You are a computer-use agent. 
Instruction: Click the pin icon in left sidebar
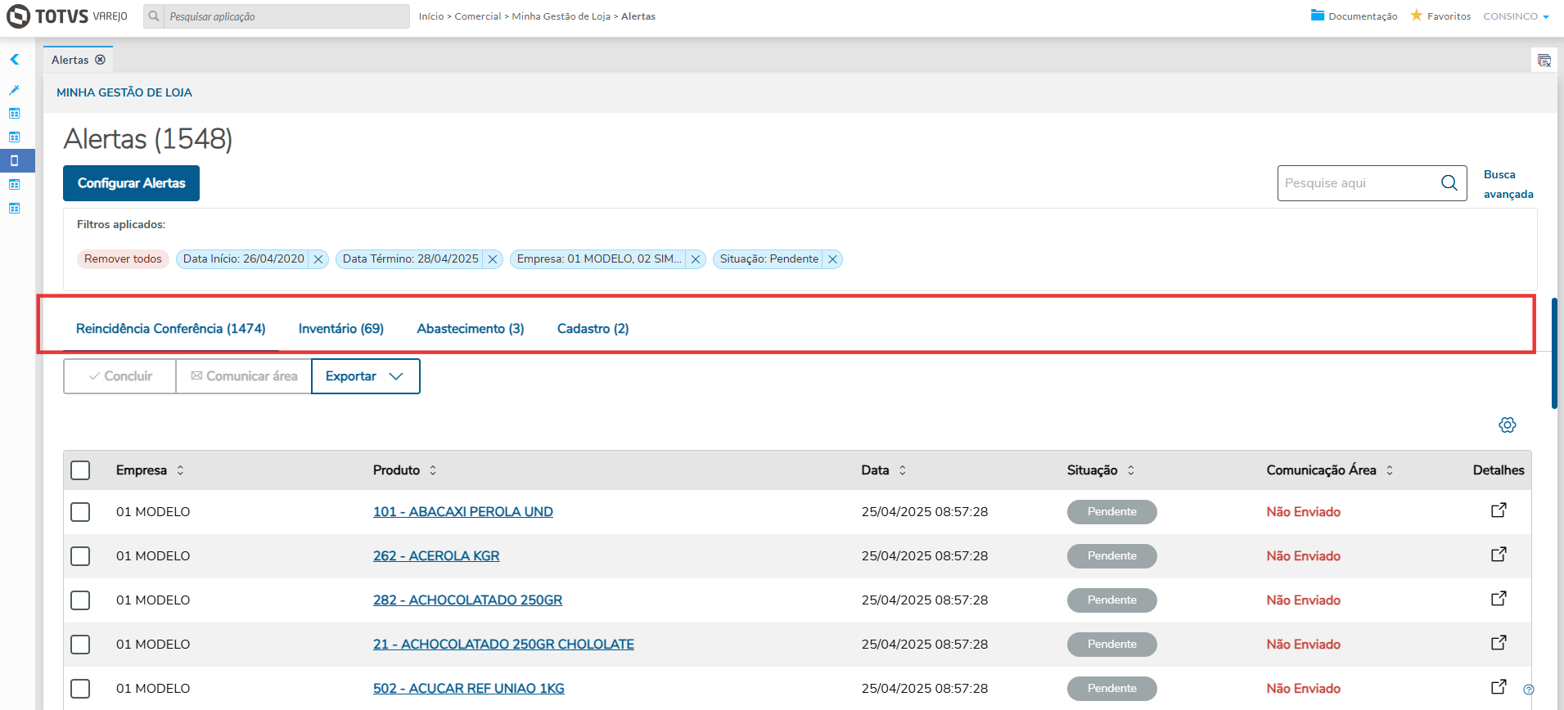click(14, 90)
